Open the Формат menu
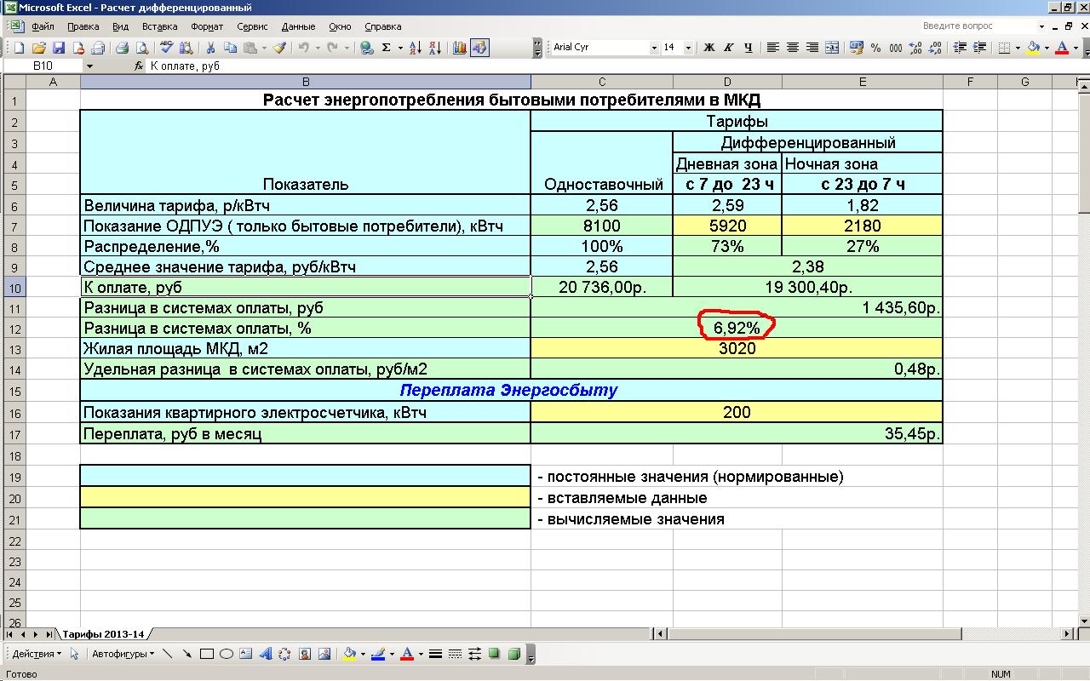Image resolution: width=1090 pixels, height=681 pixels. [207, 26]
